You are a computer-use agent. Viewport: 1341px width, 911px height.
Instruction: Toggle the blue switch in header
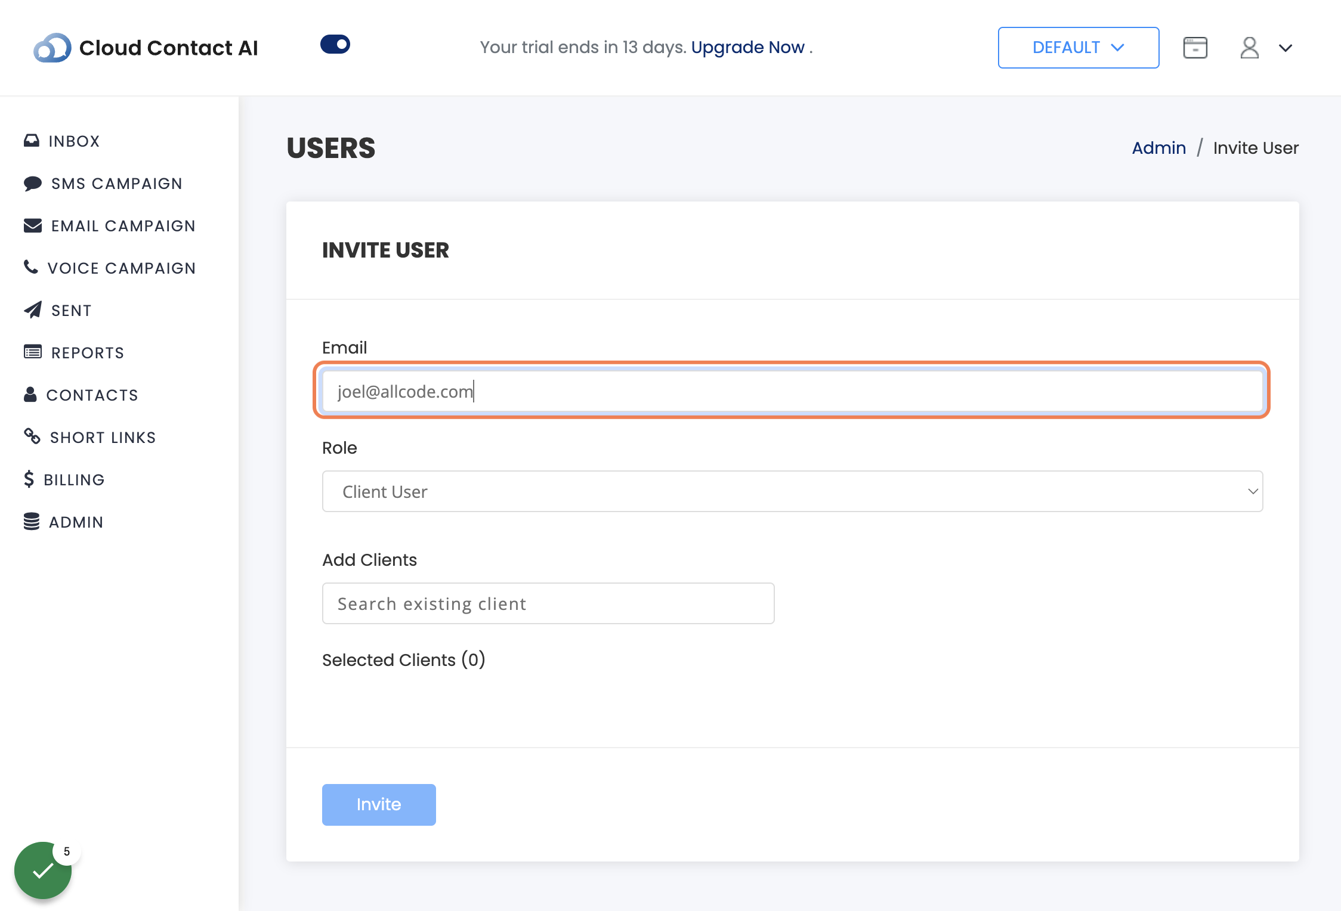click(335, 44)
